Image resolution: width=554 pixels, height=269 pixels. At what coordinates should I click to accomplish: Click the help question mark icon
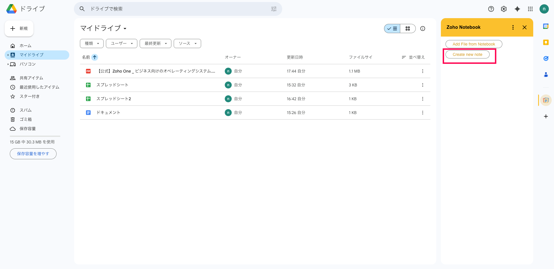491,9
